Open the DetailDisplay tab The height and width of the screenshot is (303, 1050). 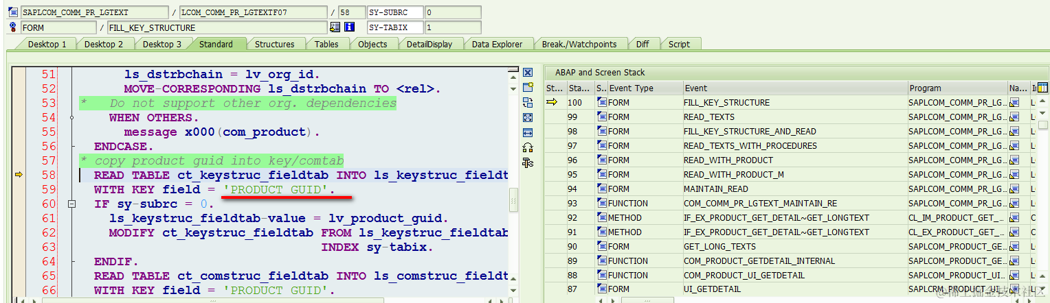coord(429,44)
